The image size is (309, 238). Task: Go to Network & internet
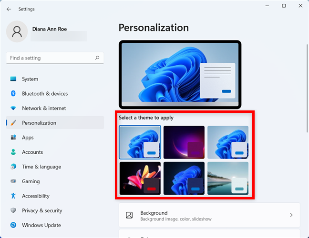(55, 108)
